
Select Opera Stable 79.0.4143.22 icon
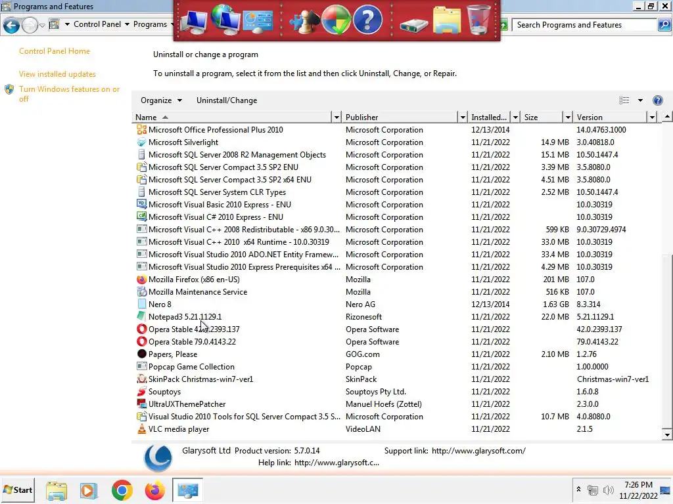pyautogui.click(x=142, y=341)
